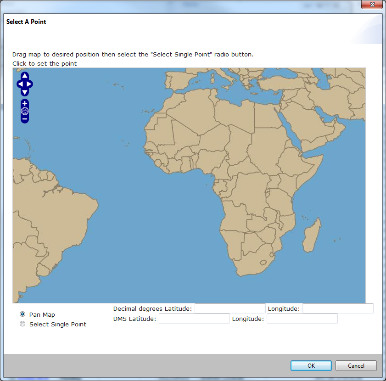The height and width of the screenshot is (381, 386).
Task: Click the "DMS Latitude:" label
Action: point(134,319)
